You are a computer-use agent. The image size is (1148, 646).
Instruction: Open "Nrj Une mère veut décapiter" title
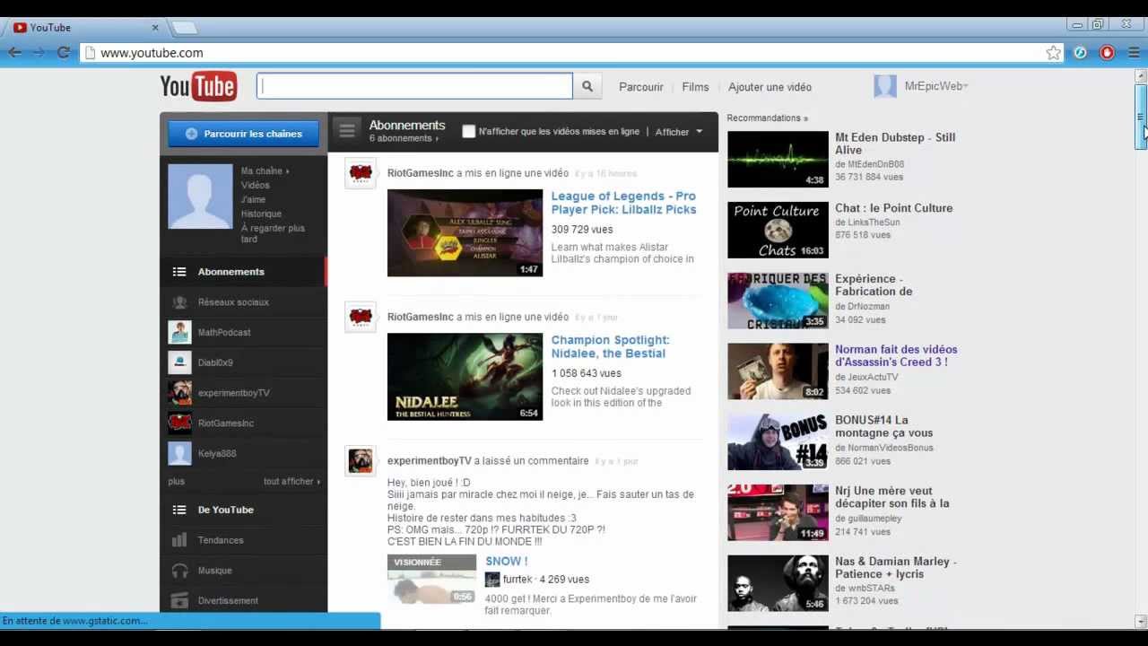coord(892,497)
